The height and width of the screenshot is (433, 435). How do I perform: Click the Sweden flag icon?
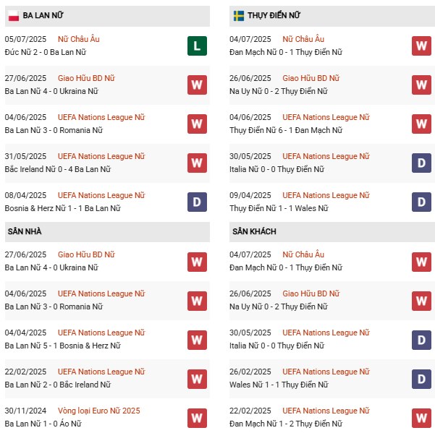coord(238,15)
